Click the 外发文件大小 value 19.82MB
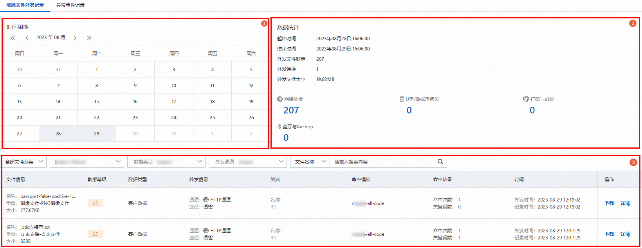Screen dimensions: 642x248 coord(325,79)
